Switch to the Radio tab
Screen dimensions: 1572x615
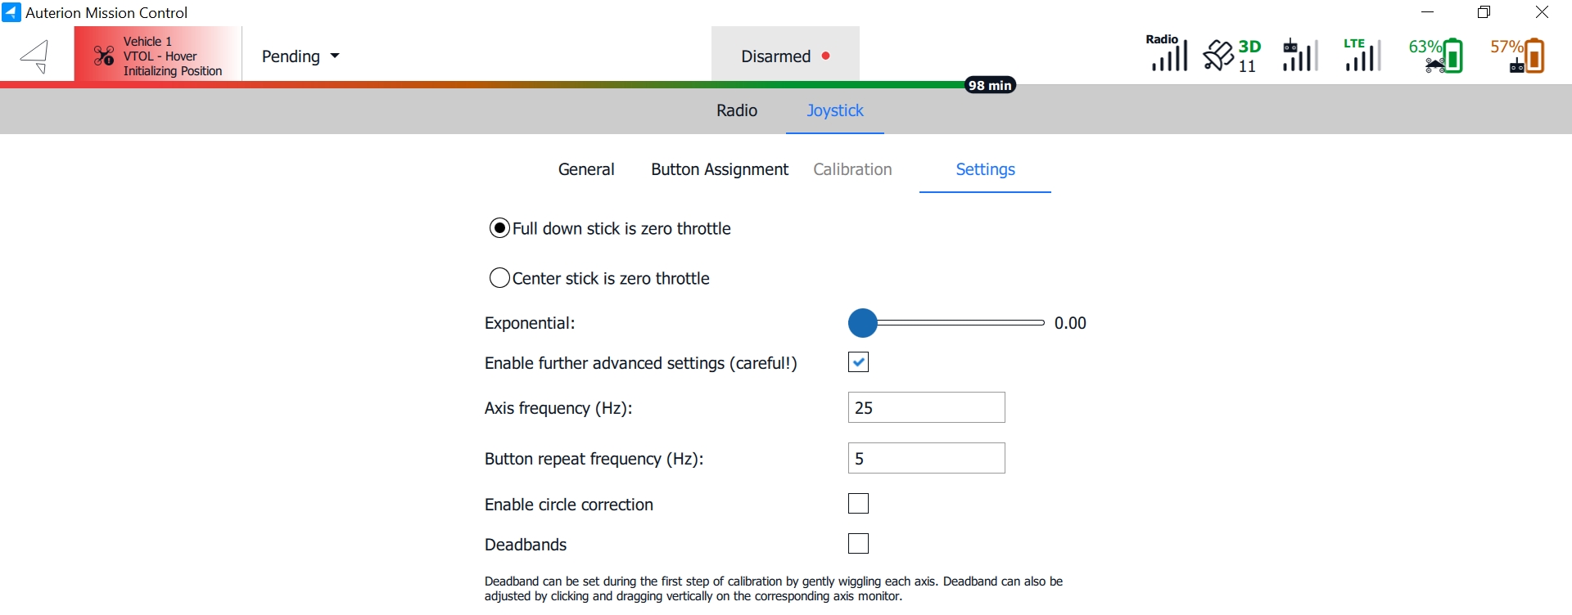coord(736,110)
